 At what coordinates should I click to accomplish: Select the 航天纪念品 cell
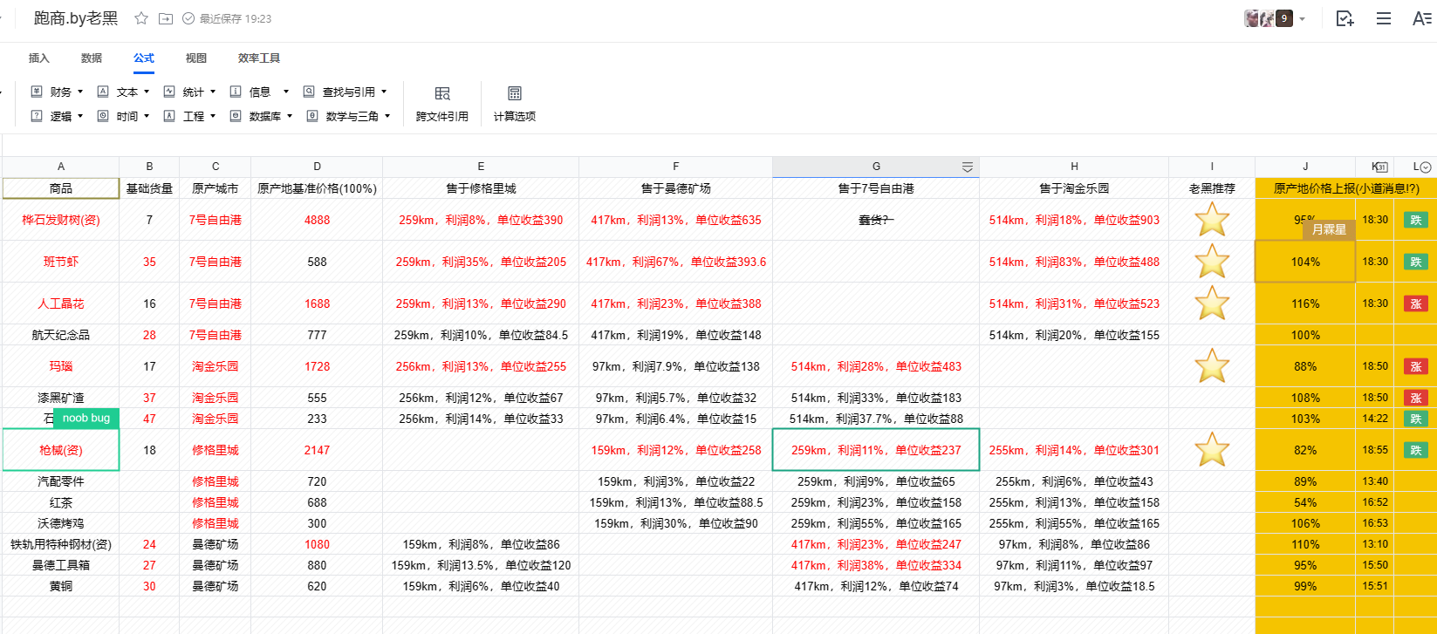point(61,335)
